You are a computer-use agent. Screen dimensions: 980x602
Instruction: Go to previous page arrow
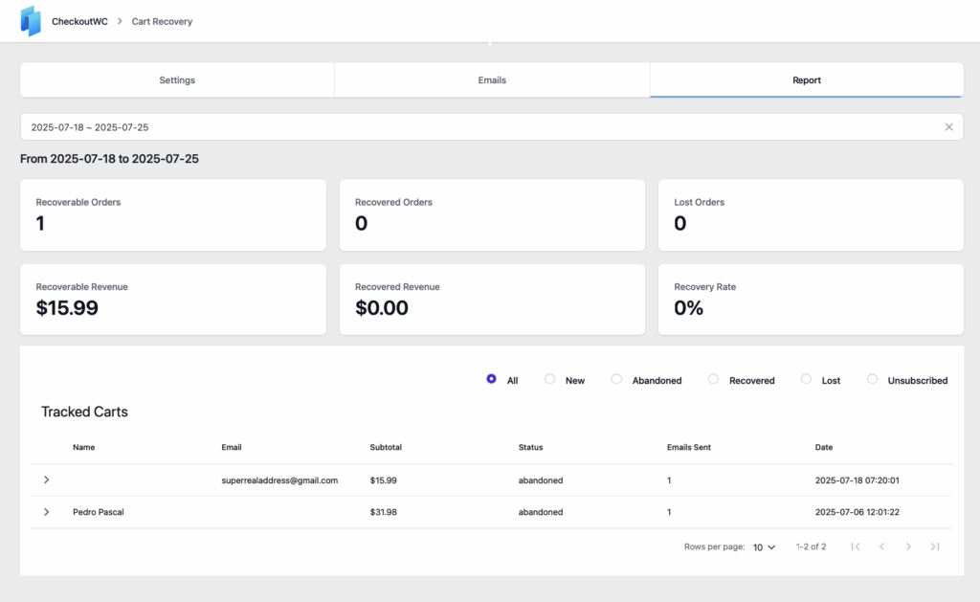[x=881, y=546]
